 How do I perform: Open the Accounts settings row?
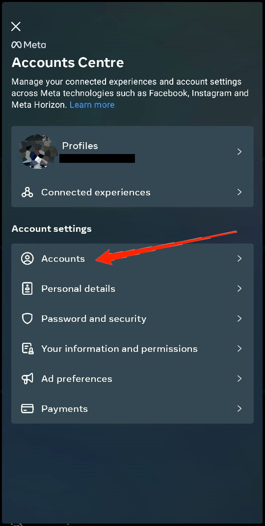[x=132, y=259]
